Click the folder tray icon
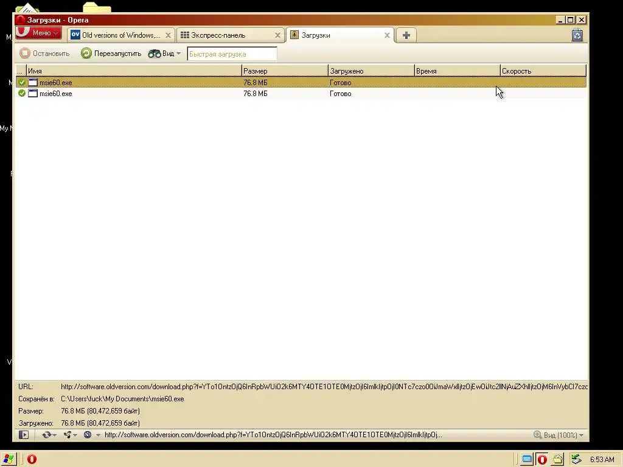 (558, 460)
